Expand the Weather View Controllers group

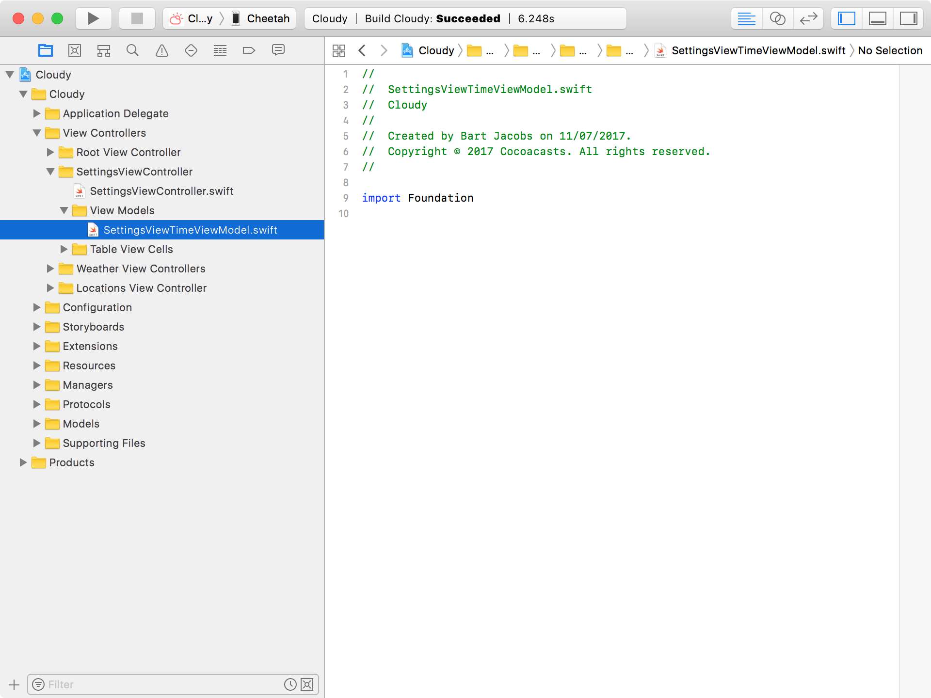point(50,269)
